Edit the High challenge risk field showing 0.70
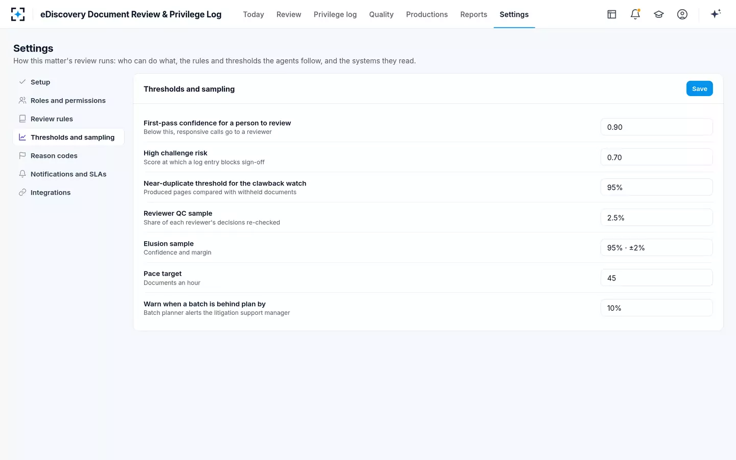The image size is (736, 460). 656,157
